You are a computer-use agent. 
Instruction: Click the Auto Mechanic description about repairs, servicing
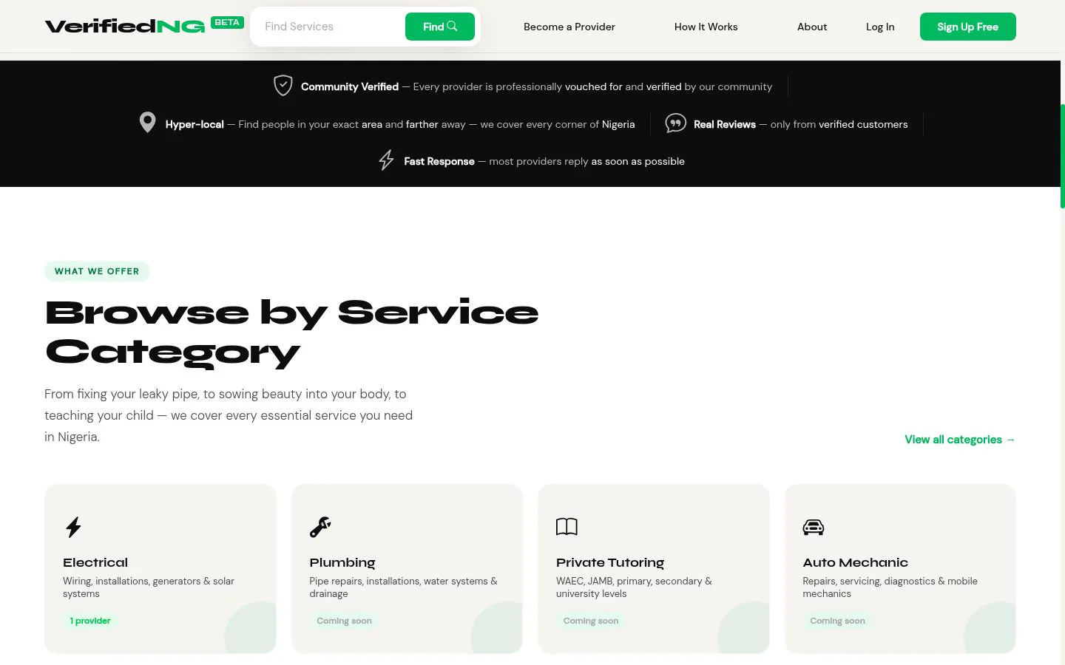[890, 587]
